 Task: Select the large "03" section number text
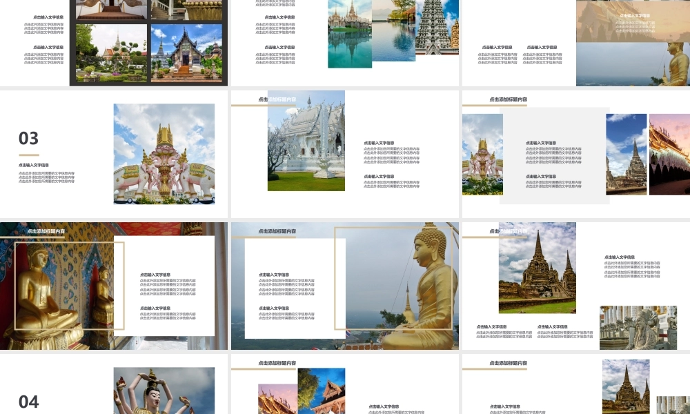tap(28, 138)
